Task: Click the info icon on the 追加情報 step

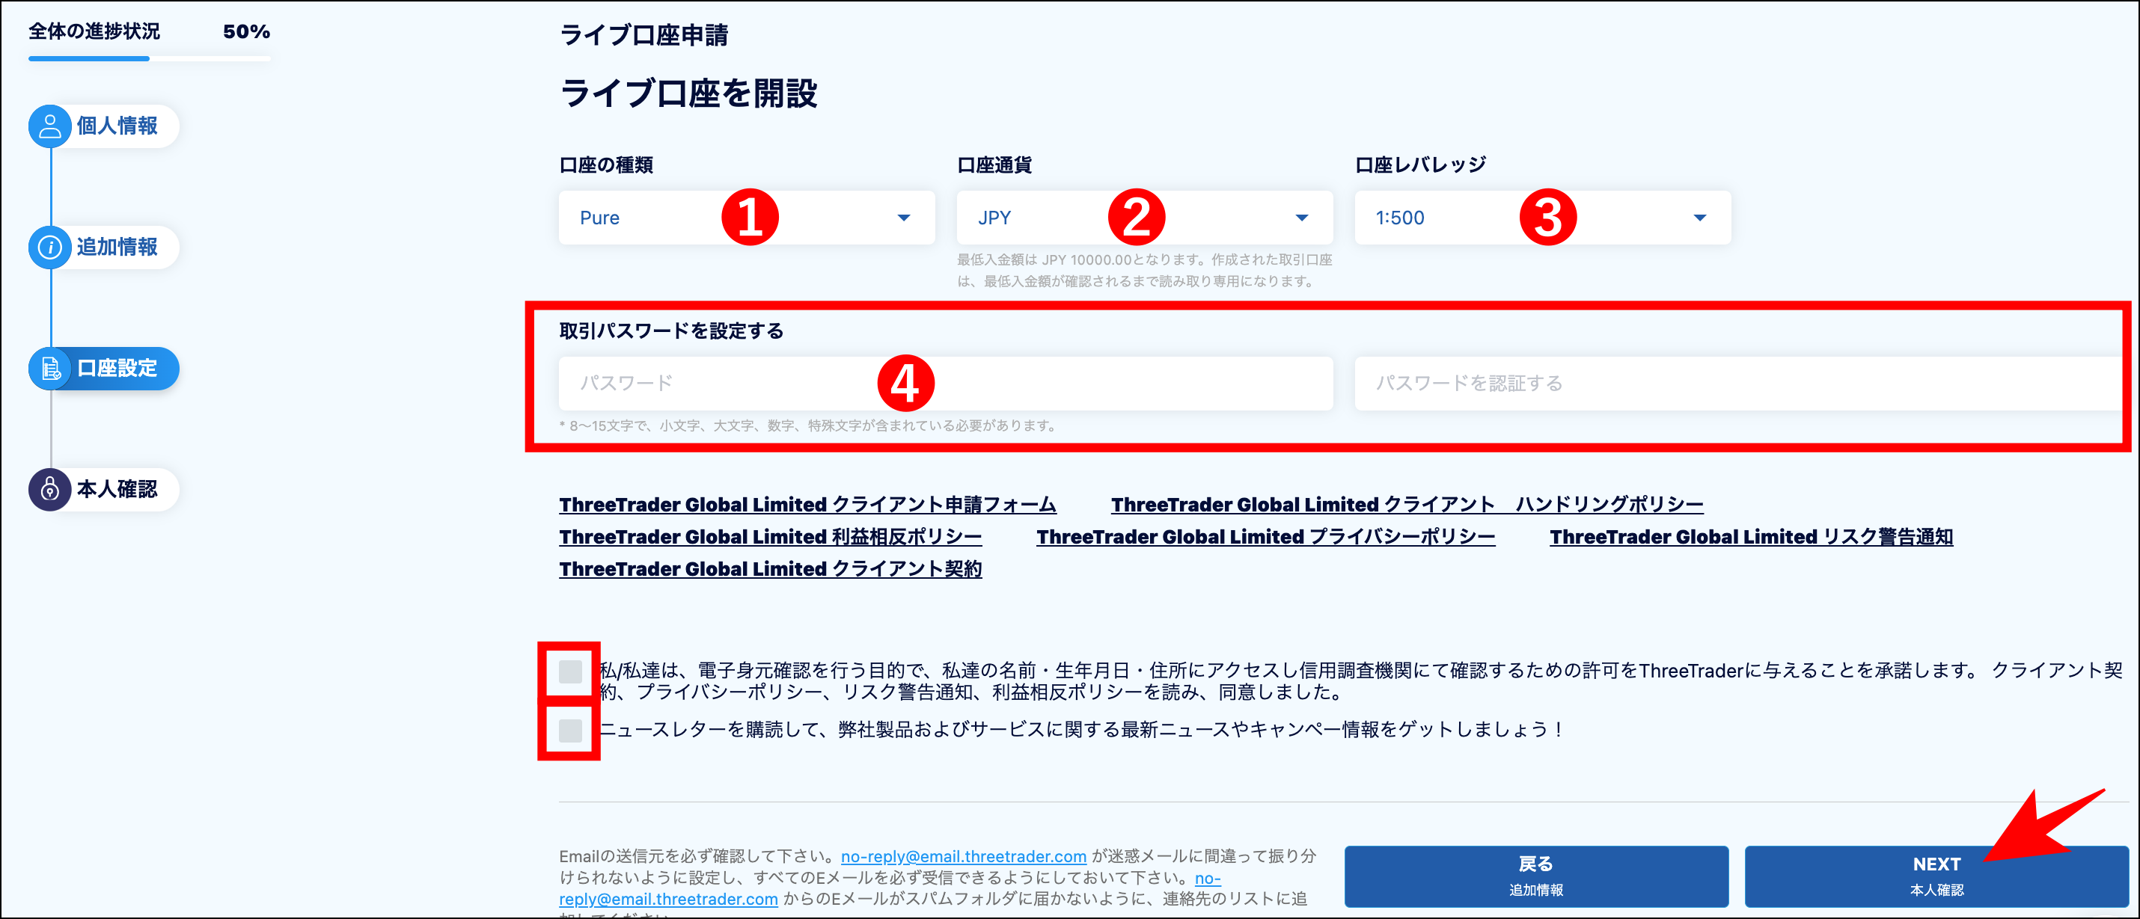Action: 50,248
